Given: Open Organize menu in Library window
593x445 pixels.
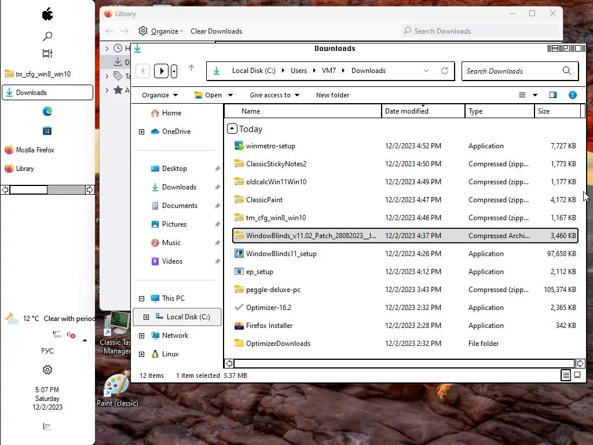Looking at the screenshot, I should point(160,31).
